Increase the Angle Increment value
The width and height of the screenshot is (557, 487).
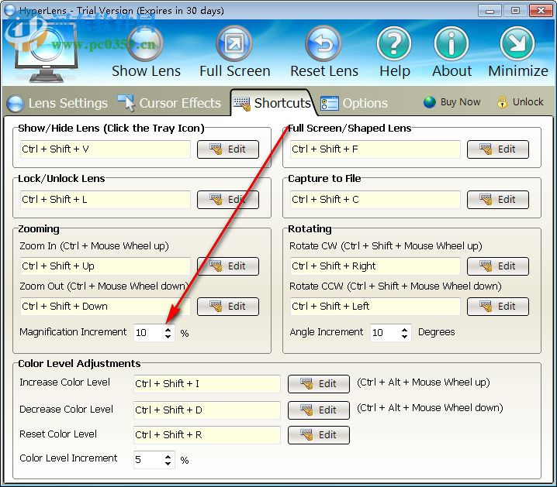click(405, 329)
